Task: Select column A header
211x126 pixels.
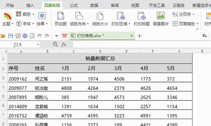Action: pos(21,51)
